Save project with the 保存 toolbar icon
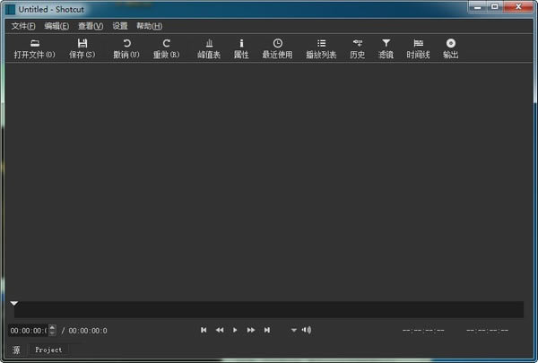The width and height of the screenshot is (538, 363). 82,48
